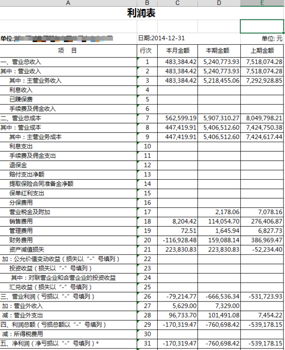Select column header D
285x350 pixels.
tap(219, 3)
